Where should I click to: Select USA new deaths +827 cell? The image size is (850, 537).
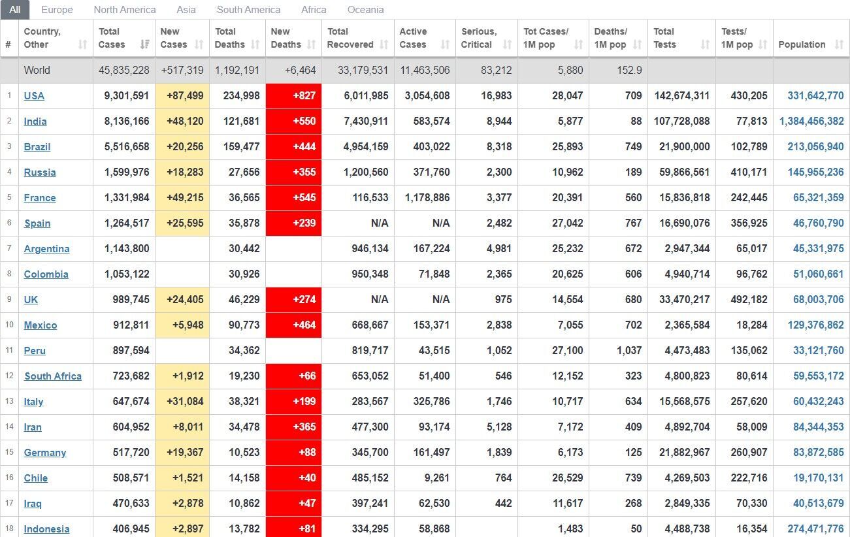[x=294, y=95]
